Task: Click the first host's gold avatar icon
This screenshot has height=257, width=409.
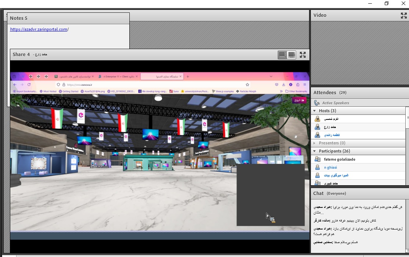Action: [x=317, y=119]
